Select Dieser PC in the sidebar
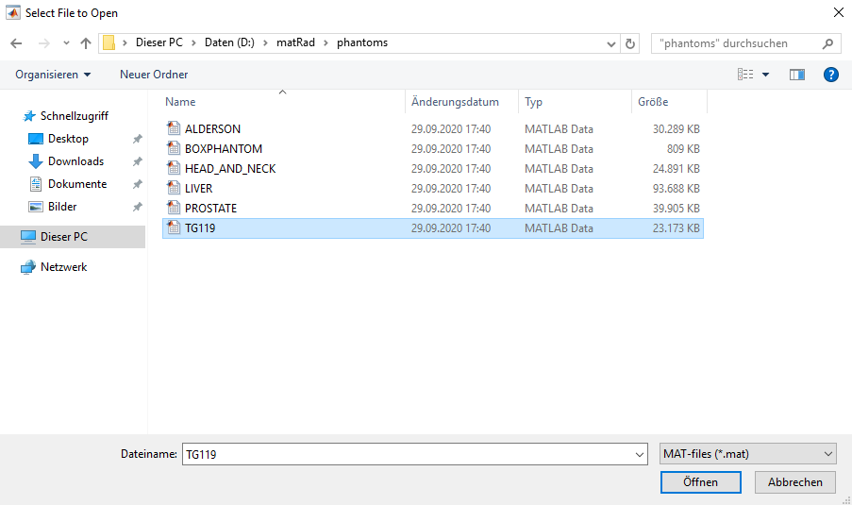This screenshot has width=852, height=505. click(73, 237)
